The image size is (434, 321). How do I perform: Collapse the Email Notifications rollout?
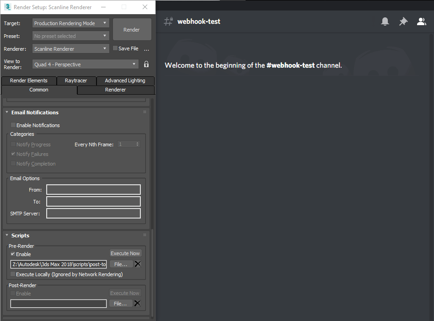(x=7, y=112)
